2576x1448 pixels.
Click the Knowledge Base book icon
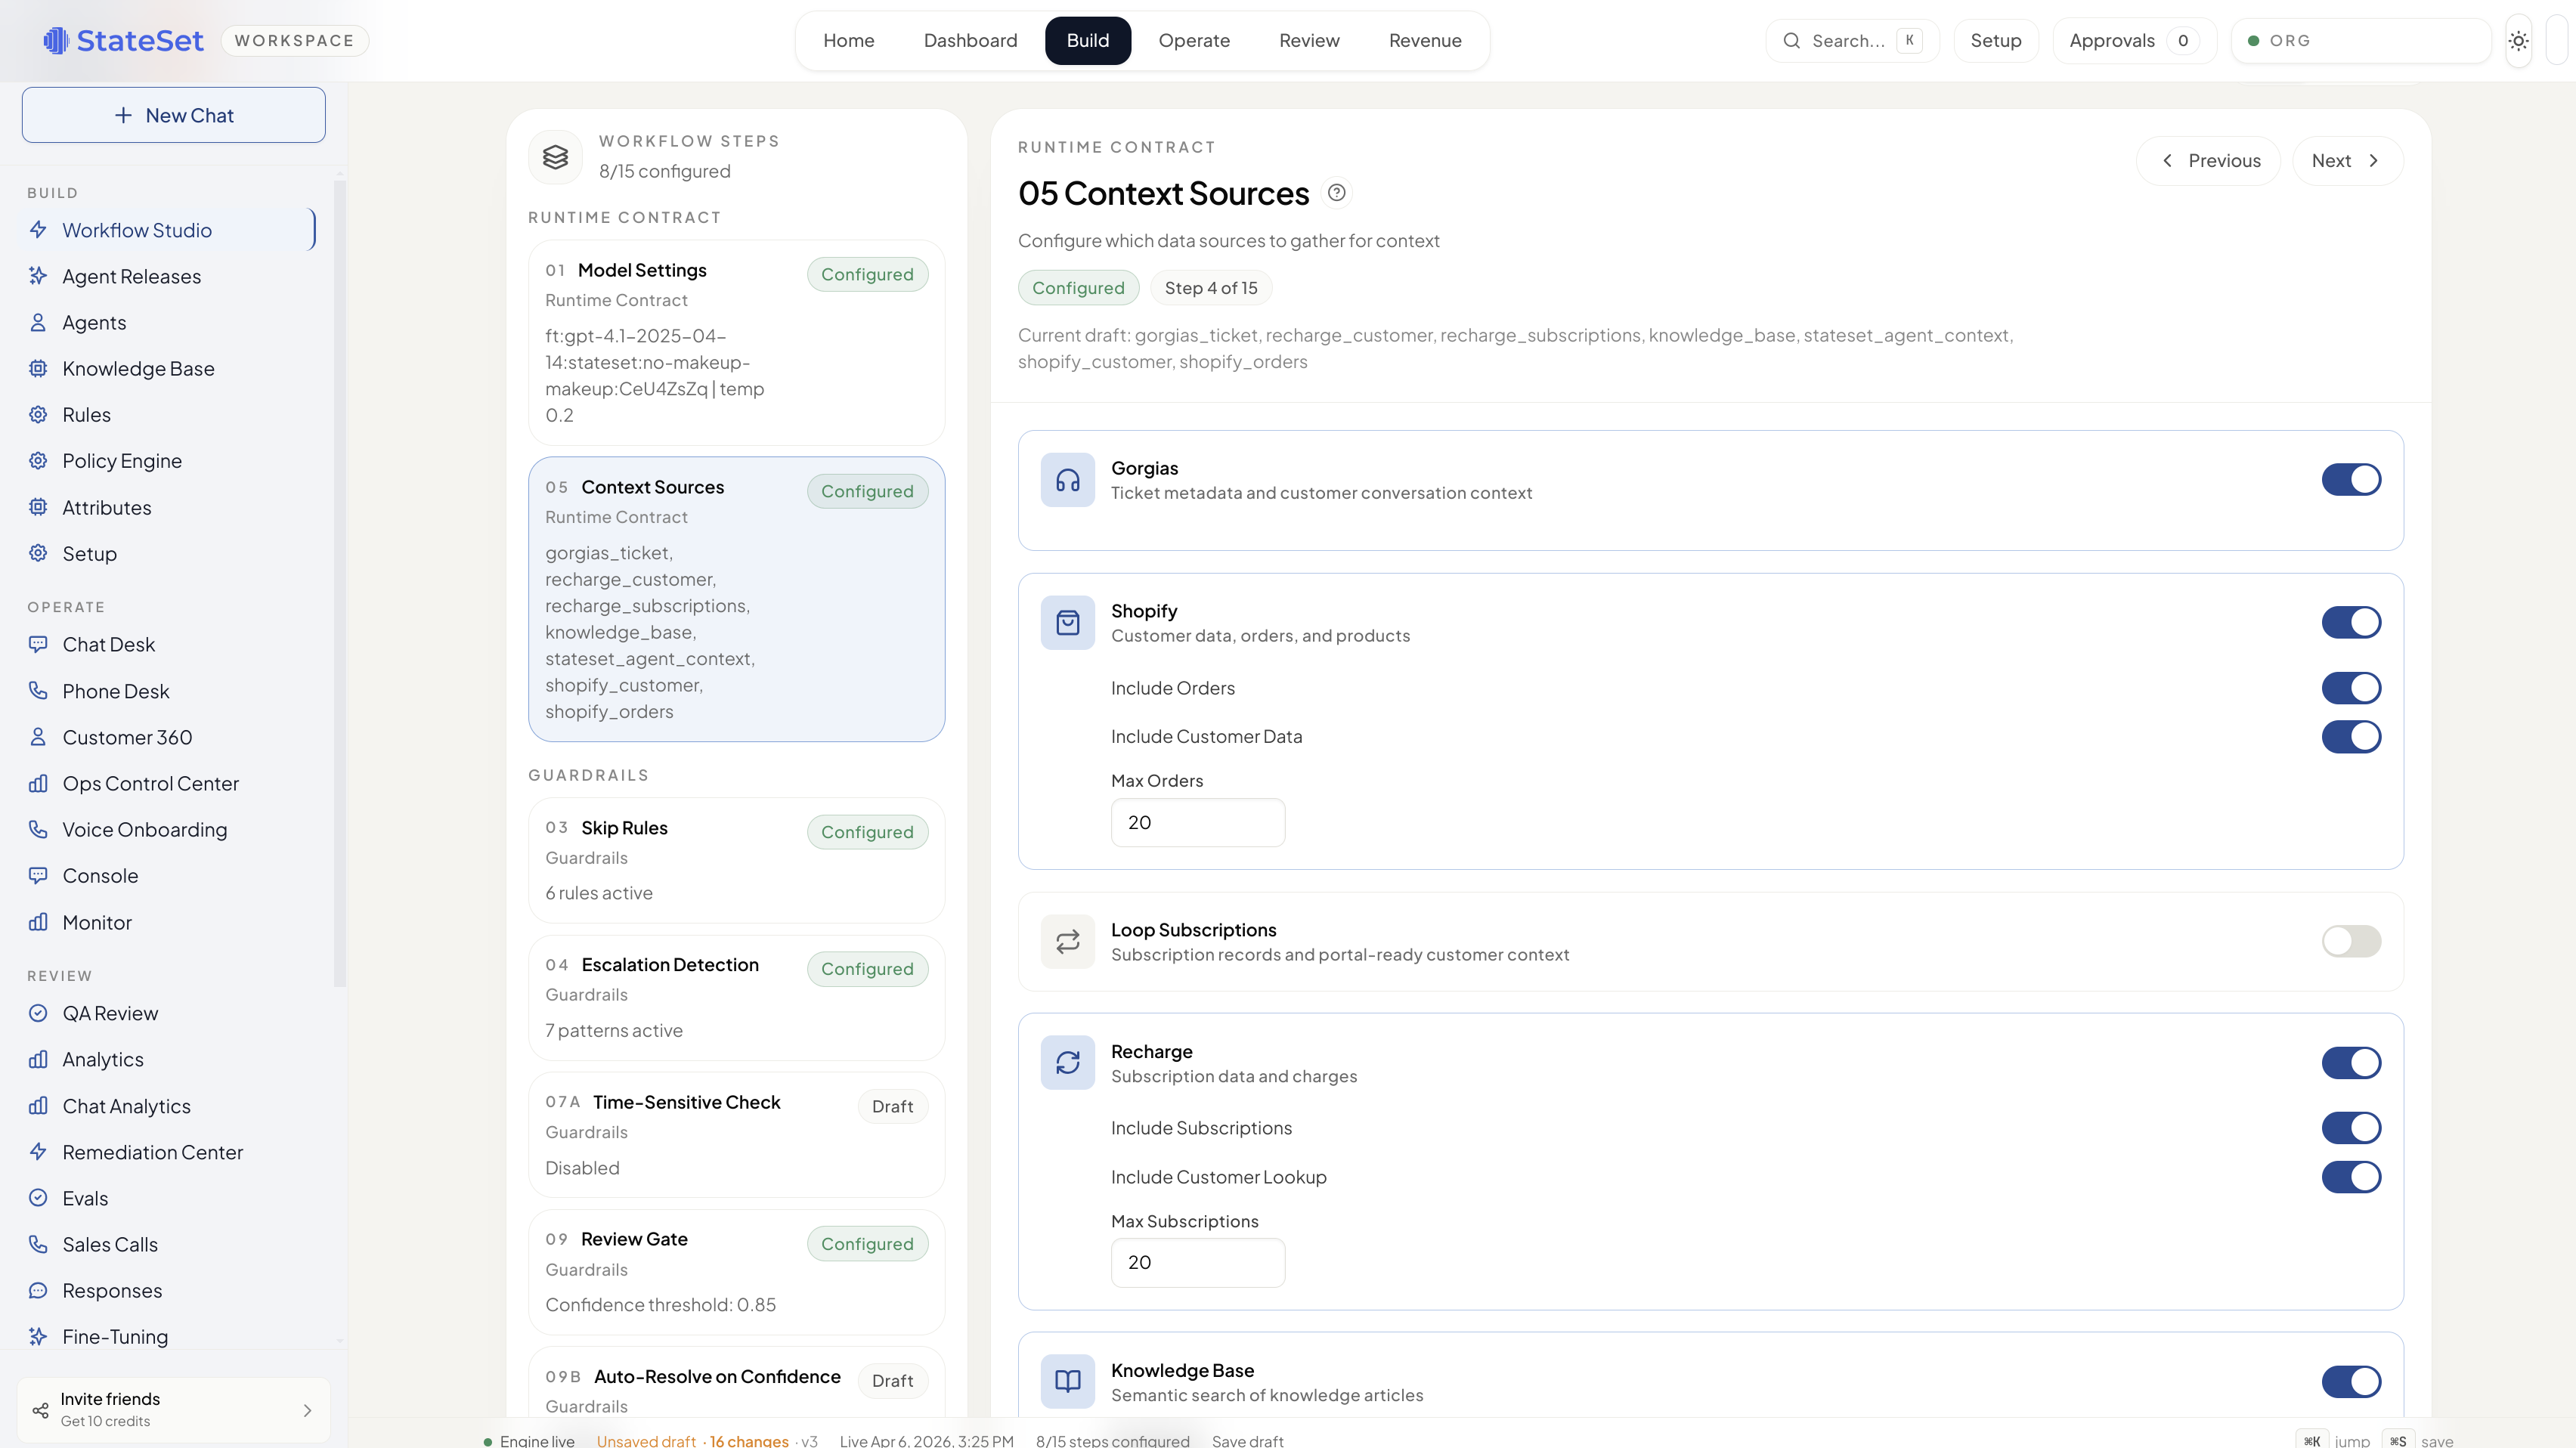coord(1067,1381)
